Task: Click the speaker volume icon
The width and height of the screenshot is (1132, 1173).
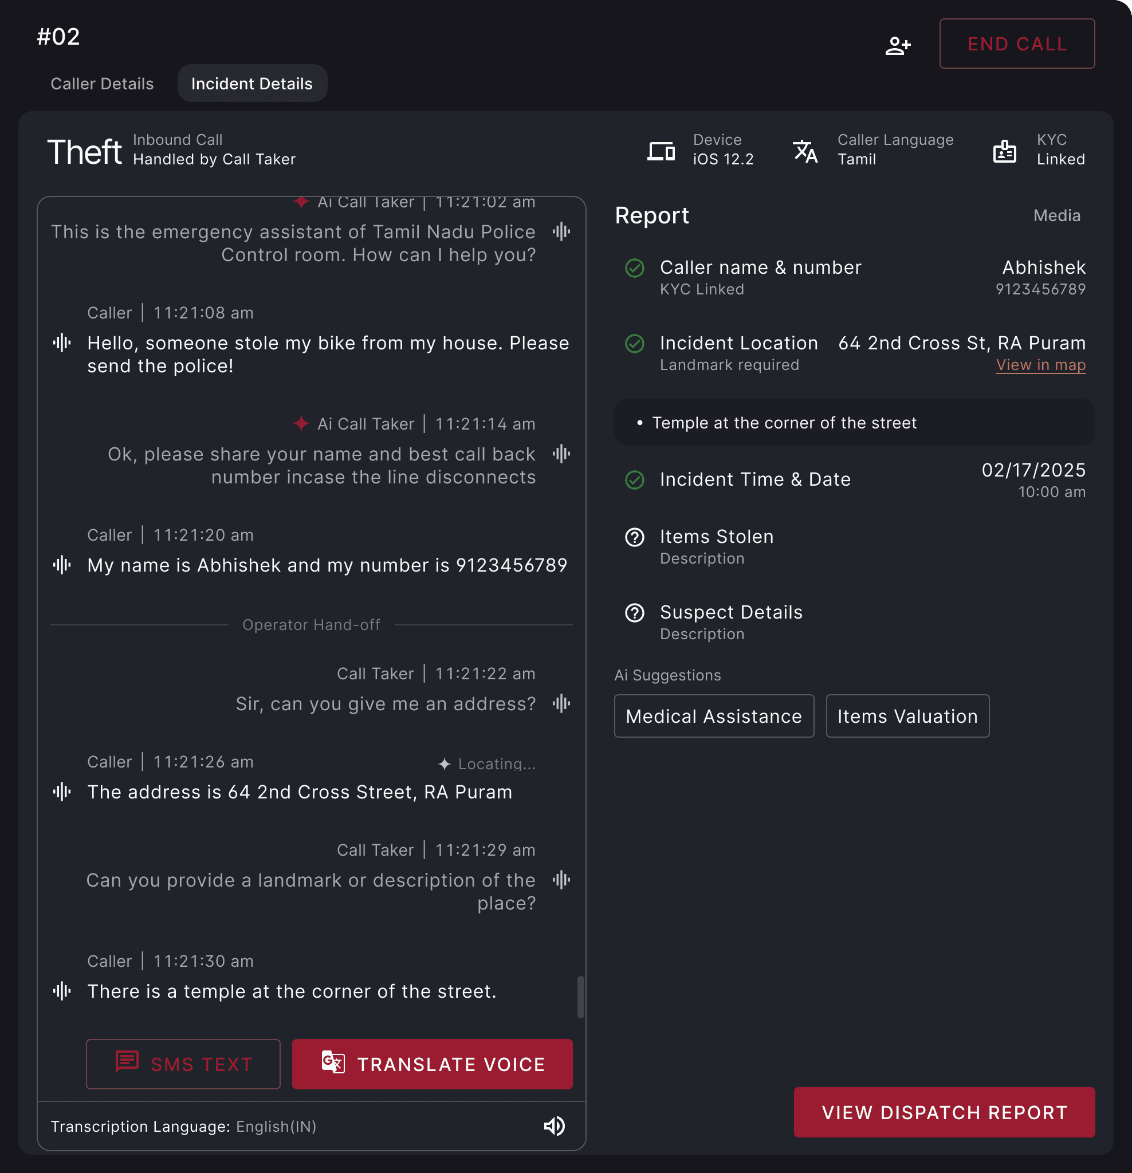Action: click(555, 1125)
